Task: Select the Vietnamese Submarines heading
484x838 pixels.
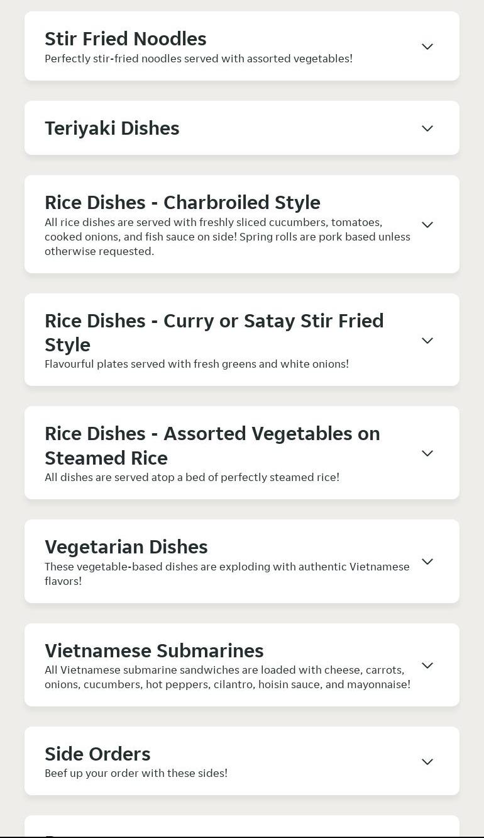Action: coord(154,651)
